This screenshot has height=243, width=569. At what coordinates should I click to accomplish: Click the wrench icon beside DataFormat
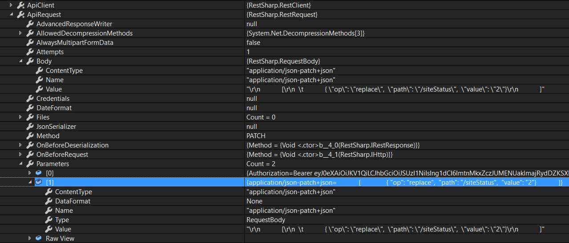pos(48,201)
